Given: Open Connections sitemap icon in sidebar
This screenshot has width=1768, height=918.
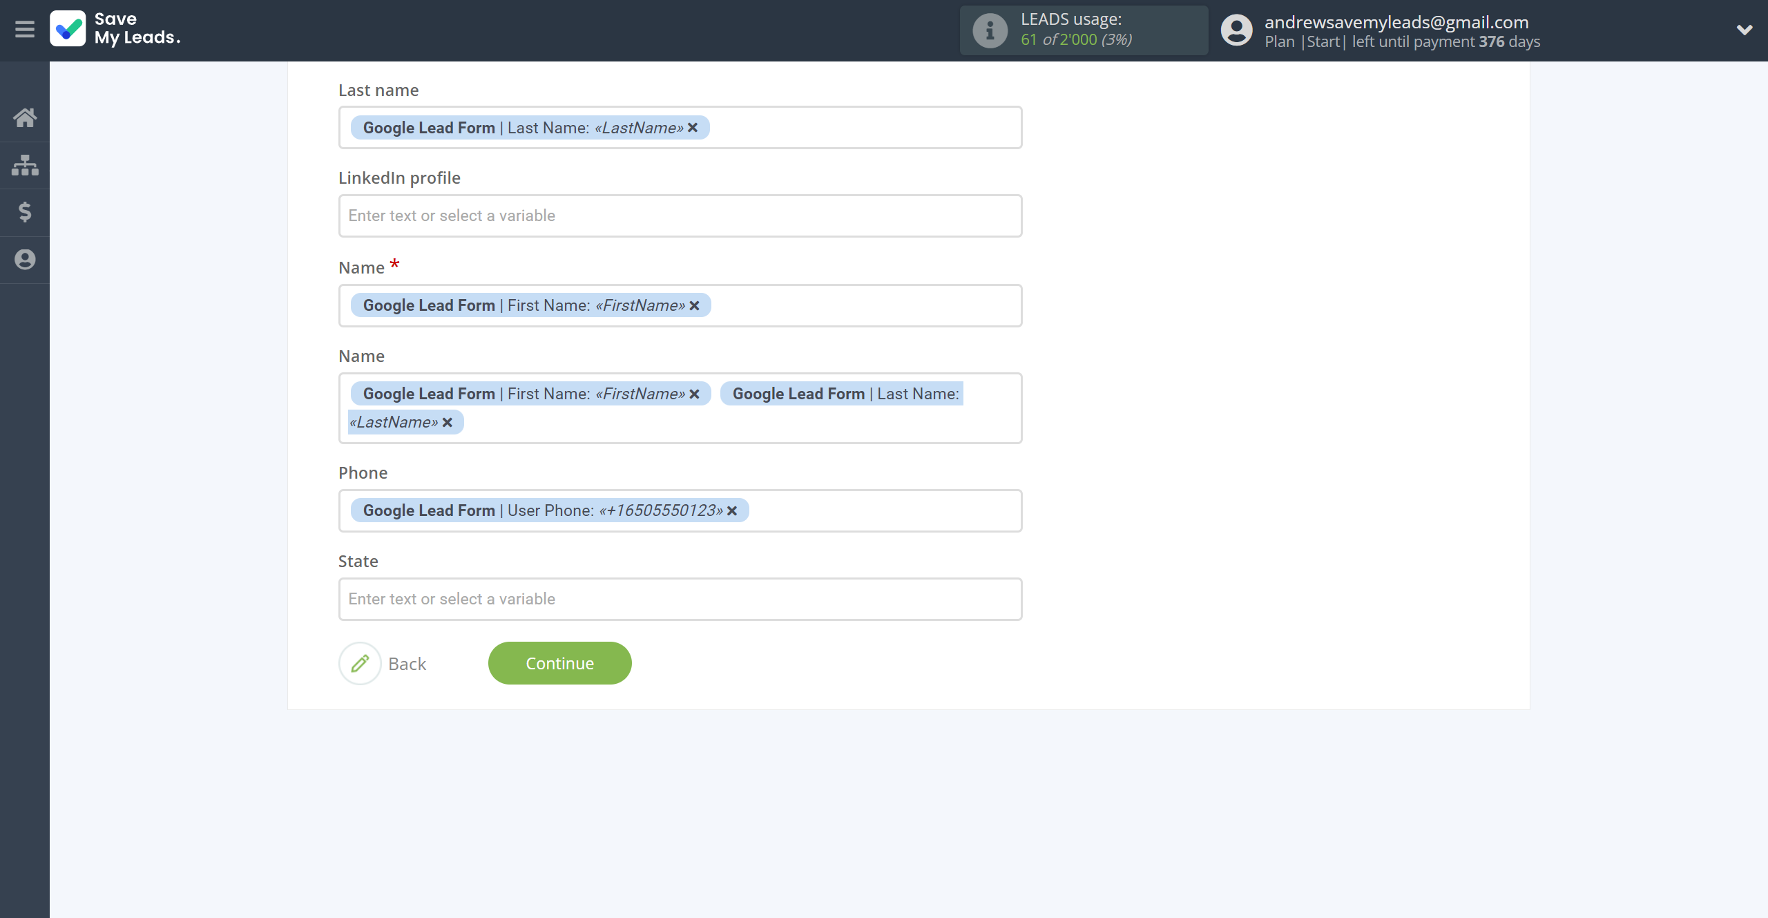Looking at the screenshot, I should pos(25,165).
